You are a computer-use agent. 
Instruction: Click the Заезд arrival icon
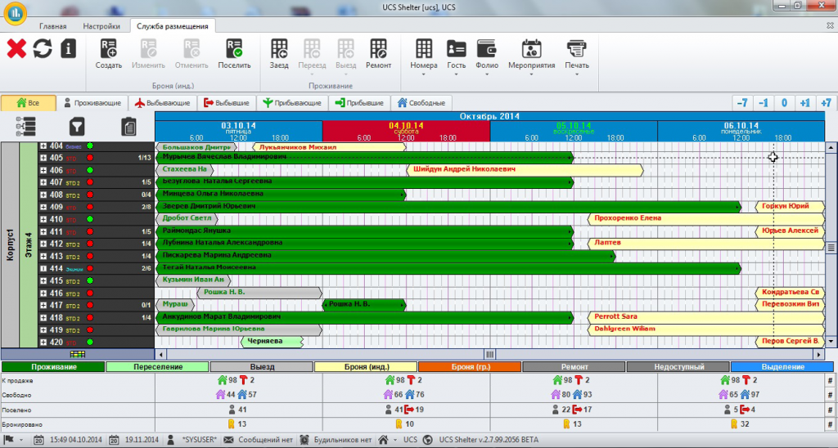point(279,48)
